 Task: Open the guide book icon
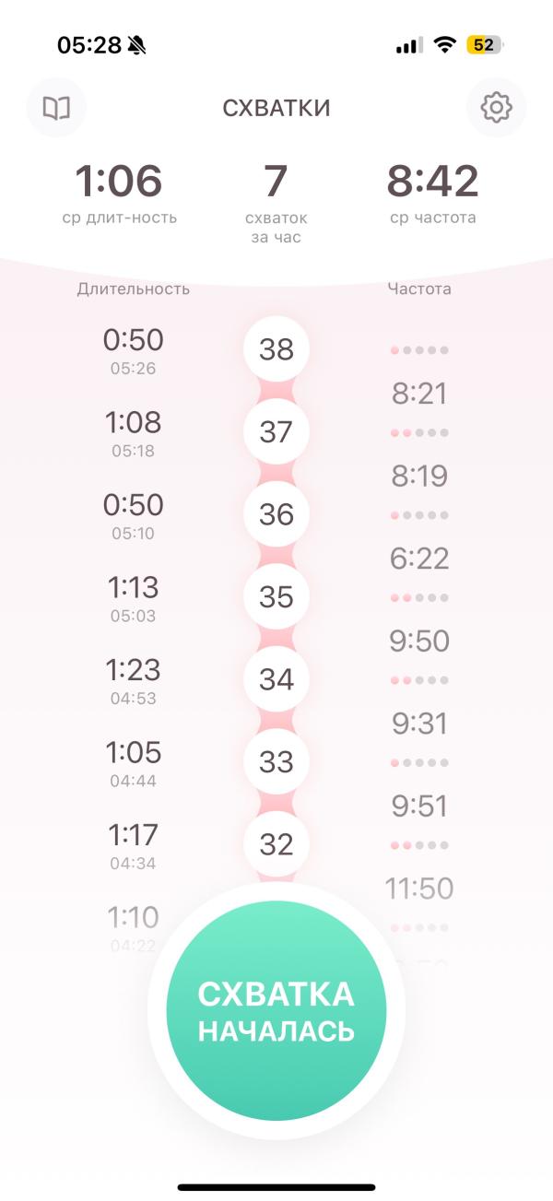[x=56, y=108]
